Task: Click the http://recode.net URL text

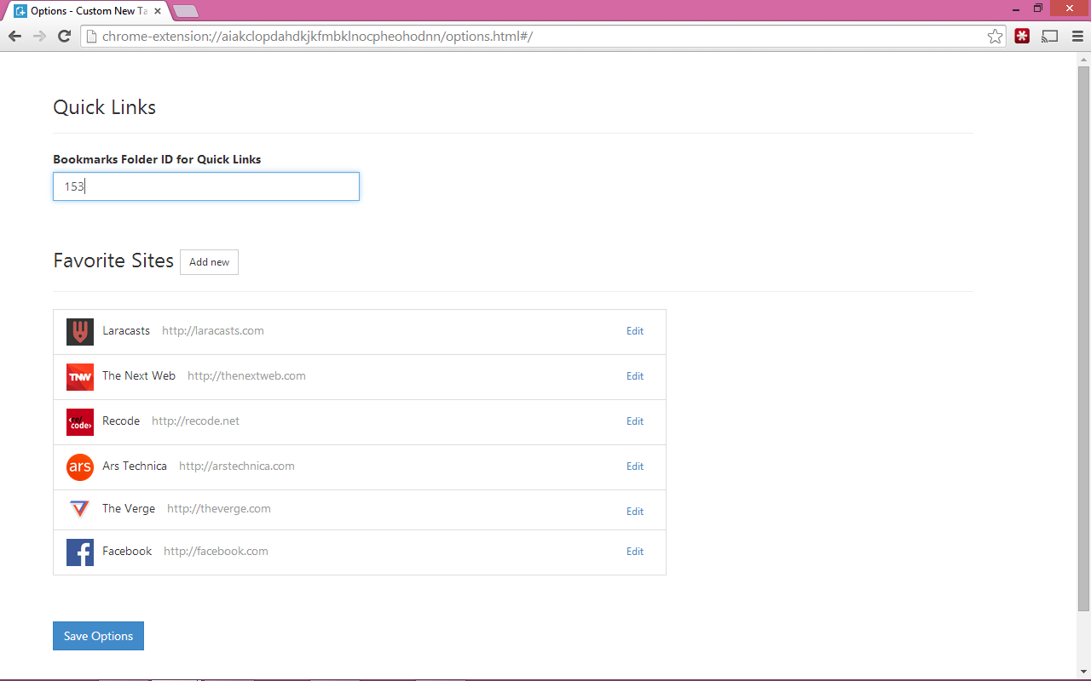Action: [195, 421]
